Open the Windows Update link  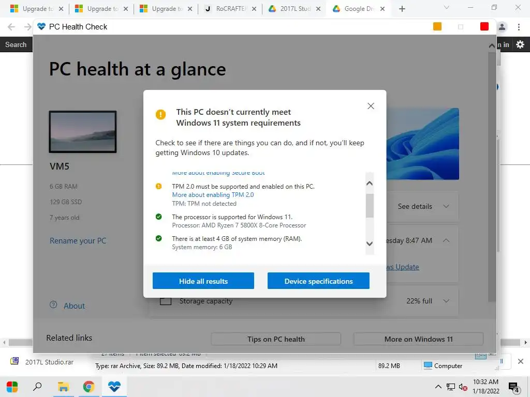pos(402,267)
